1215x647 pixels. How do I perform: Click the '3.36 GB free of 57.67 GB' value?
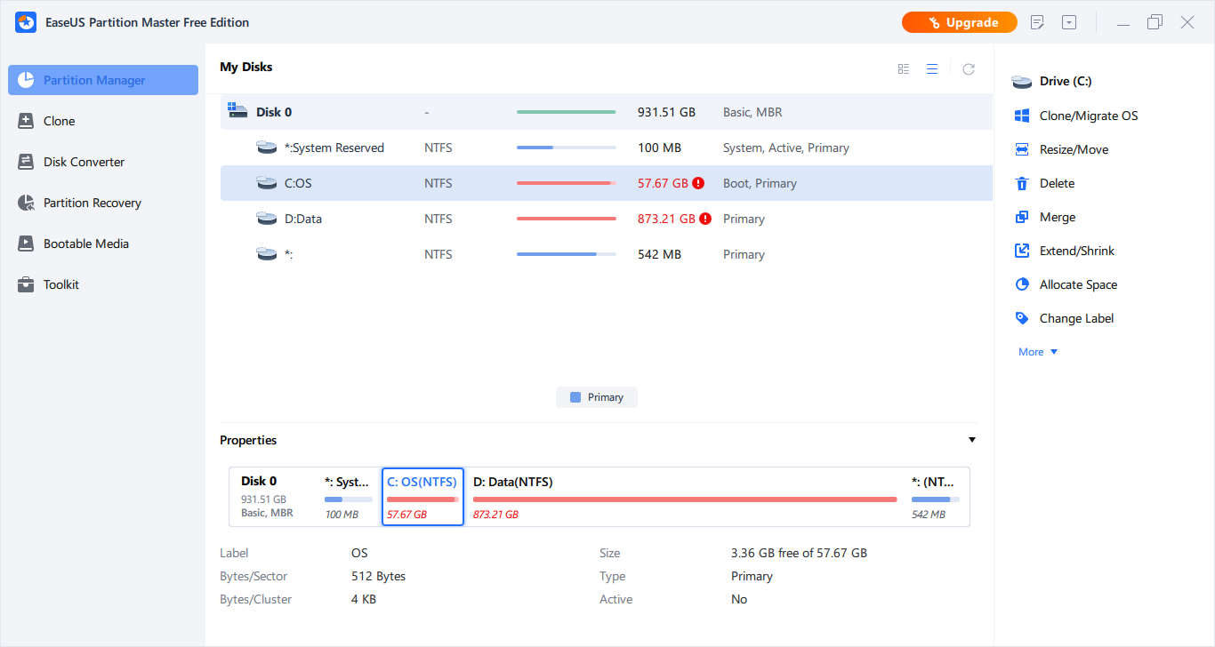[799, 553]
